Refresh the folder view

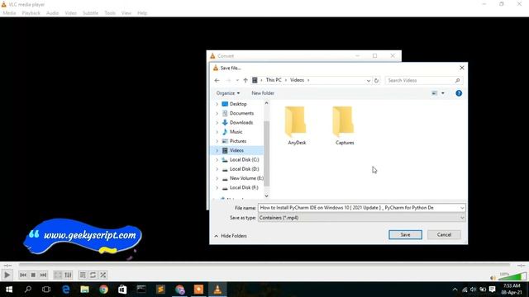click(377, 81)
